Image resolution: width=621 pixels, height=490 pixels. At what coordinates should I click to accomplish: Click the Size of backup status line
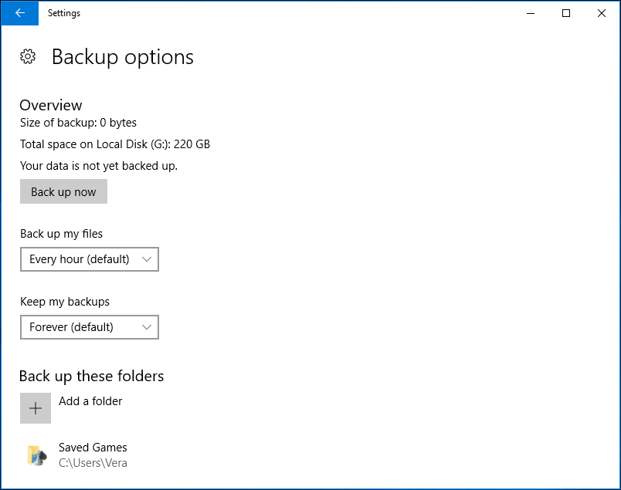(x=78, y=123)
